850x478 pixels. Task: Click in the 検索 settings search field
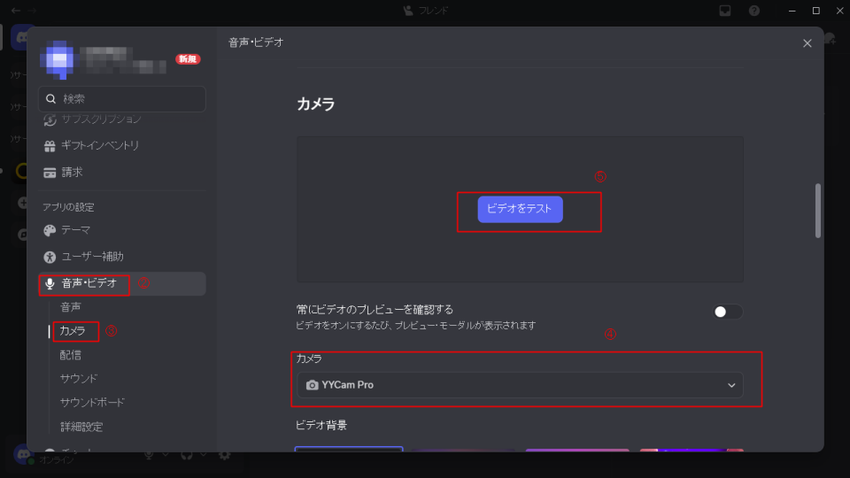tap(122, 99)
